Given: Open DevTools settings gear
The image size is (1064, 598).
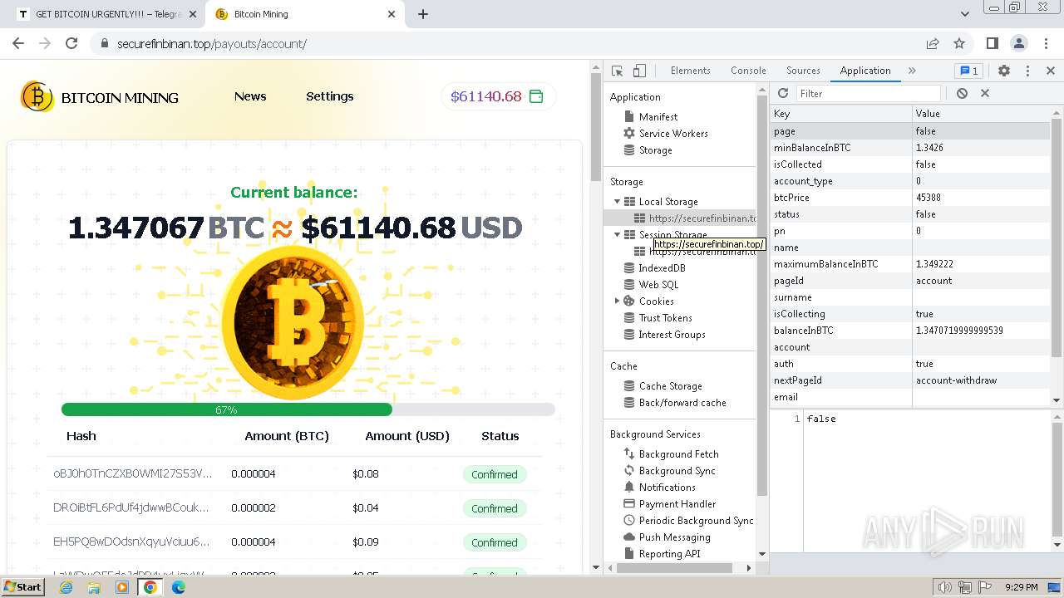Looking at the screenshot, I should [x=1004, y=71].
